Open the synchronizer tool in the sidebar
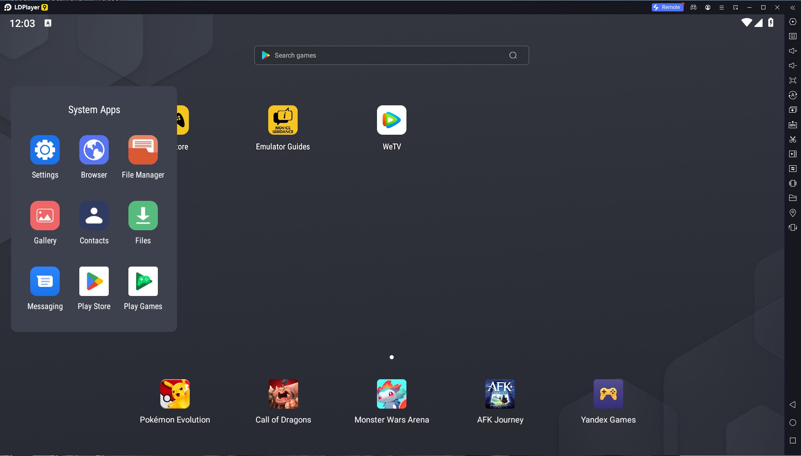The height and width of the screenshot is (456, 801). tap(793, 169)
